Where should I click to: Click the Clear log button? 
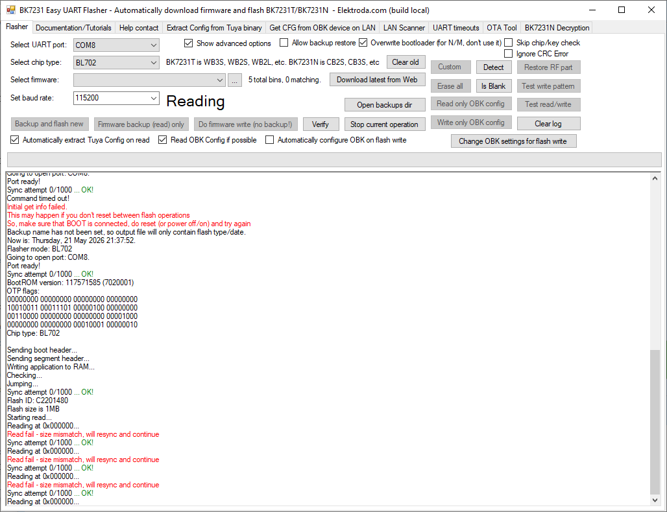click(x=548, y=124)
